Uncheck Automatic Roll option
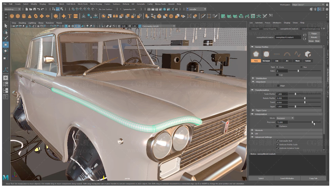 277,141
